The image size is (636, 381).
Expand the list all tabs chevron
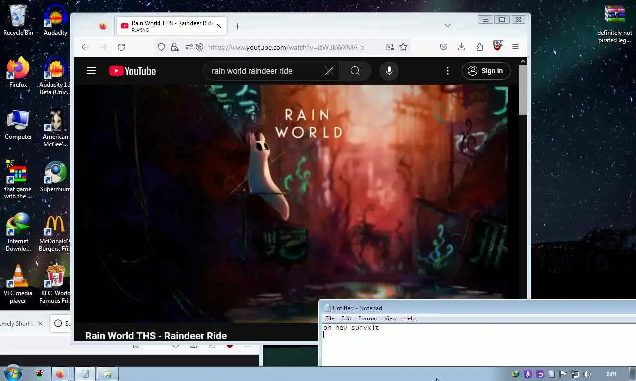coord(448,26)
